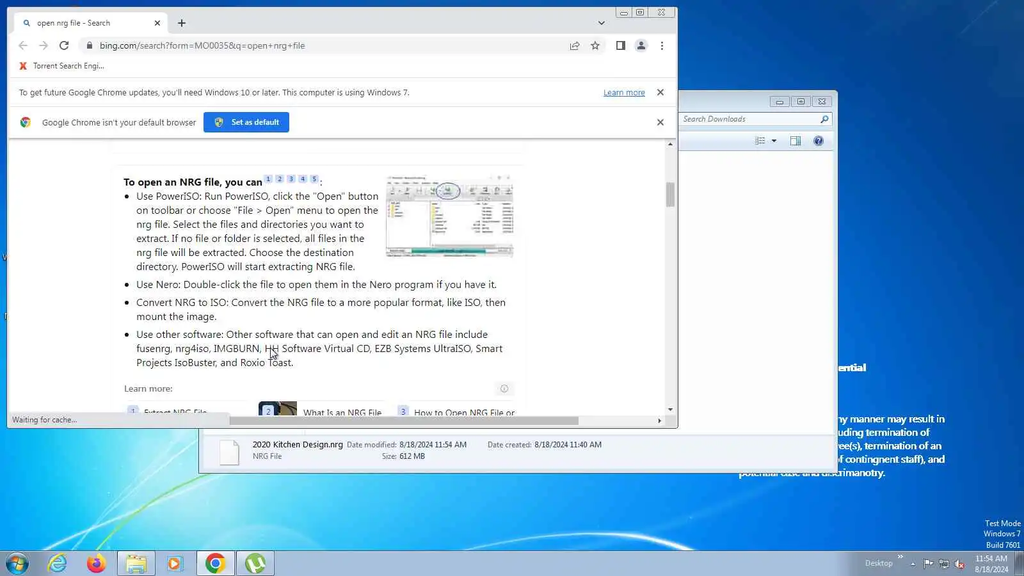Screen dimensions: 1024x576
Task: Click the page's vertical scrollbar thumb
Action: 670,195
